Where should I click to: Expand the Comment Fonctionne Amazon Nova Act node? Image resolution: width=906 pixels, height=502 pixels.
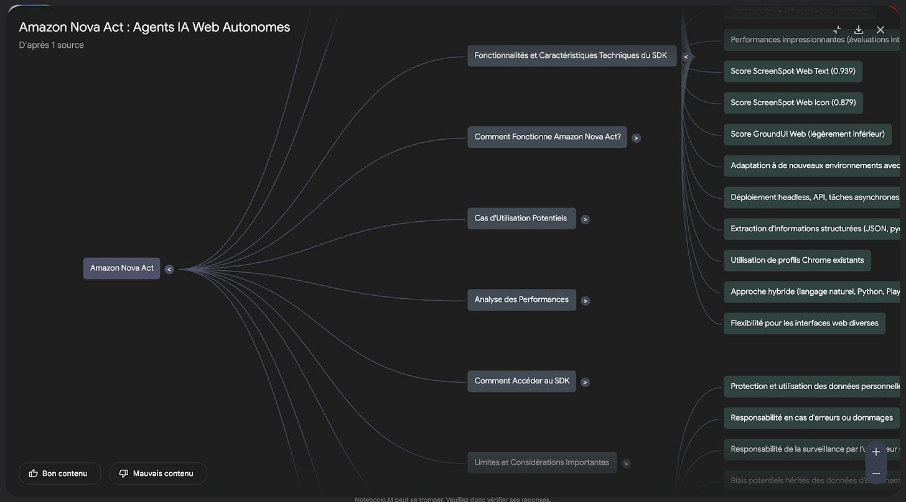[x=636, y=138]
